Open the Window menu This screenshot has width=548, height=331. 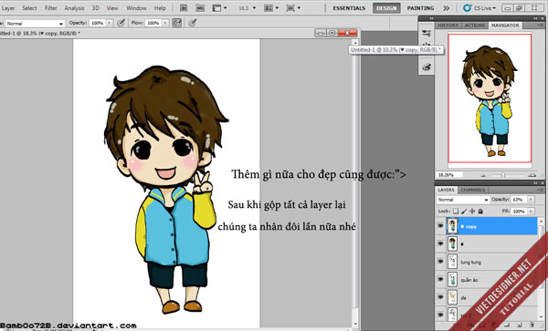pyautogui.click(x=136, y=7)
